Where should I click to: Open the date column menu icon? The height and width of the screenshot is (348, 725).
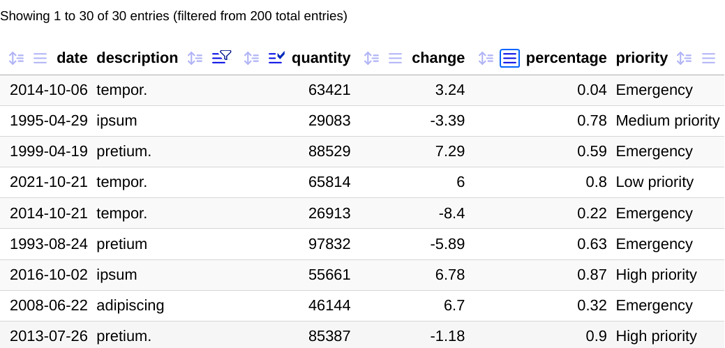pos(40,59)
